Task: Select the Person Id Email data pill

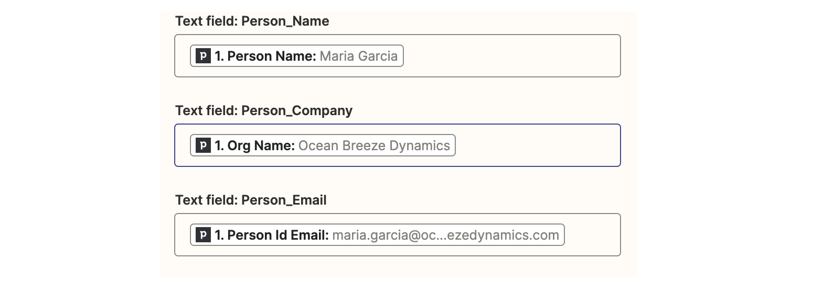Action: coord(377,235)
